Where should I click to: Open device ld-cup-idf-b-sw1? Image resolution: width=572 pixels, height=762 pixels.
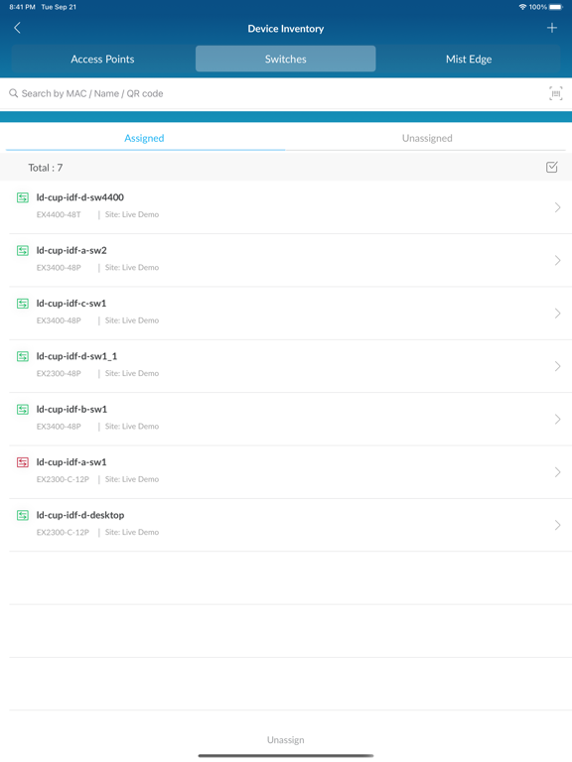pyautogui.click(x=286, y=420)
